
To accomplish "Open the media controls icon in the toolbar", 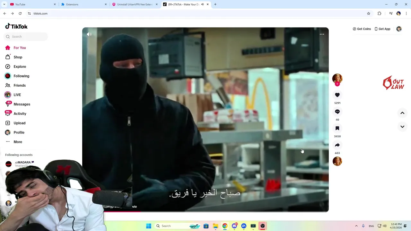I will [x=391, y=13].
